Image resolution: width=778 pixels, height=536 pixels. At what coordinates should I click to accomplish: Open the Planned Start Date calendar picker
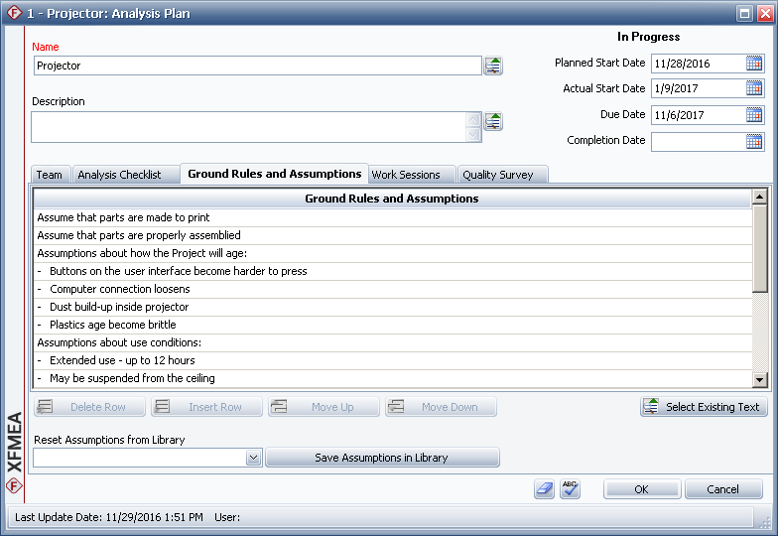(754, 63)
